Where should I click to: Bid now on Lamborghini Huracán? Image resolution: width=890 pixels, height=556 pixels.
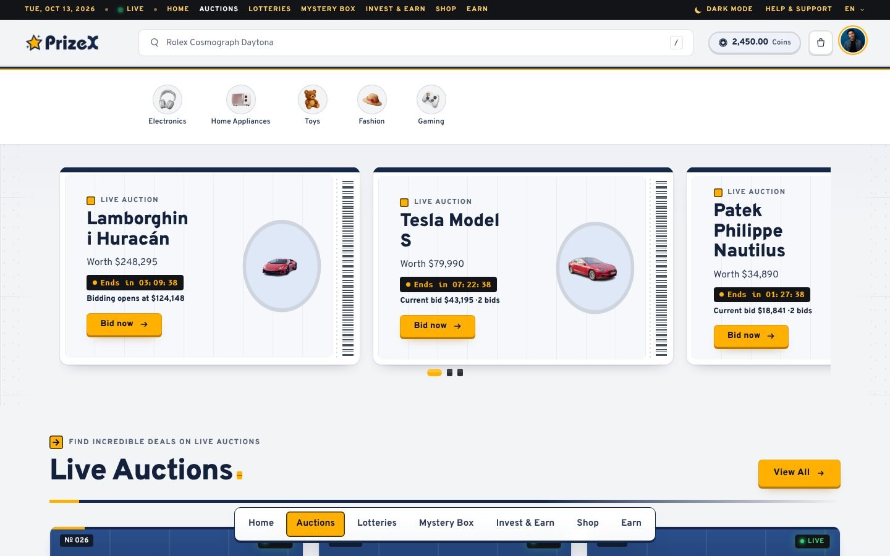(124, 324)
